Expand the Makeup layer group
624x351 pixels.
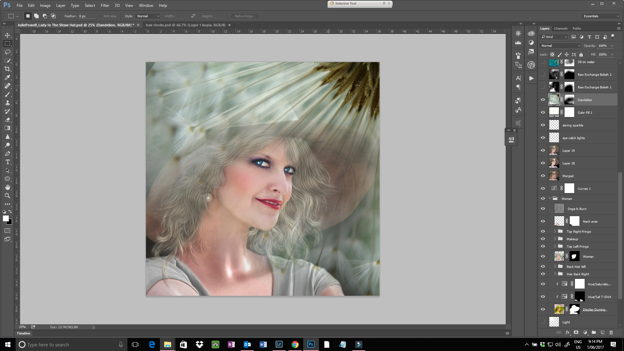(x=555, y=239)
